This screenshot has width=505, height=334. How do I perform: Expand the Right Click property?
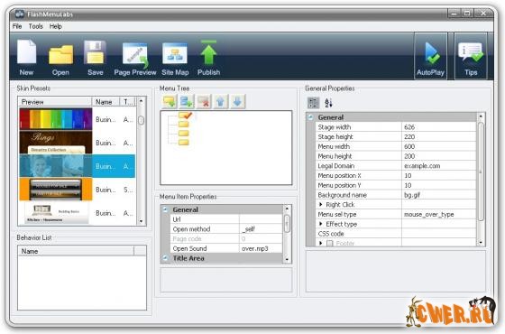tap(320, 204)
